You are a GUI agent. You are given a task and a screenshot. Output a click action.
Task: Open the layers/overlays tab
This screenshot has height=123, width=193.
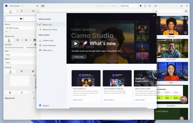[33, 11]
